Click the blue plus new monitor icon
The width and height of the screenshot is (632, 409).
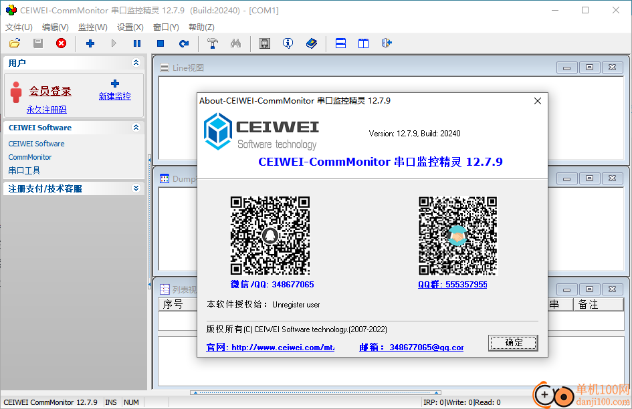[x=90, y=43]
